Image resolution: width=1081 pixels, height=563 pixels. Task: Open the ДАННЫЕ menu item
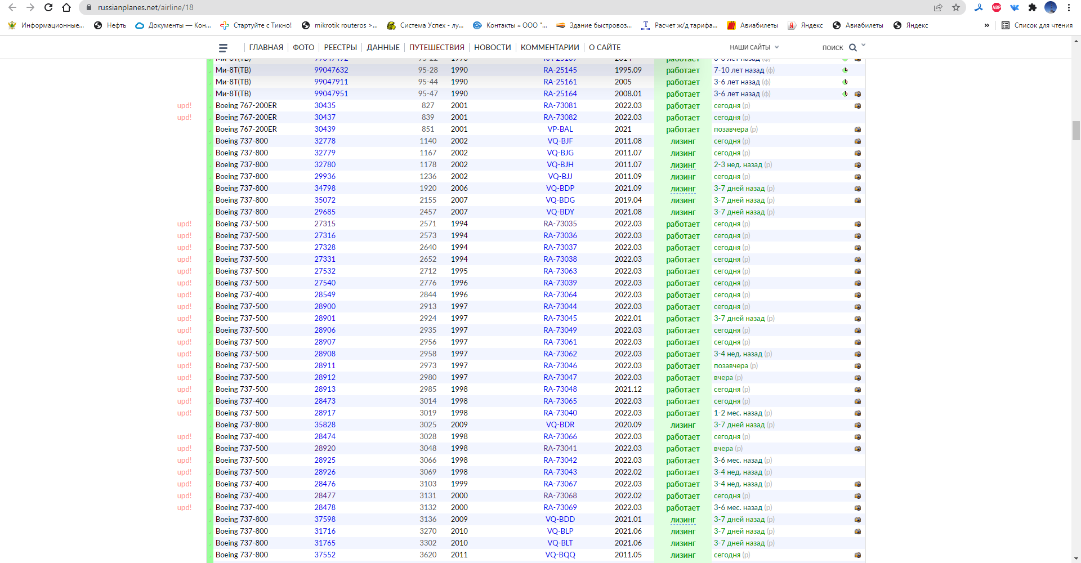[383, 47]
